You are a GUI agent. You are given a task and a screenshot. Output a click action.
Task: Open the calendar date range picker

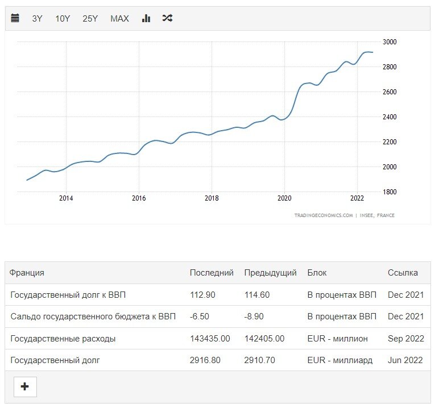pos(15,18)
